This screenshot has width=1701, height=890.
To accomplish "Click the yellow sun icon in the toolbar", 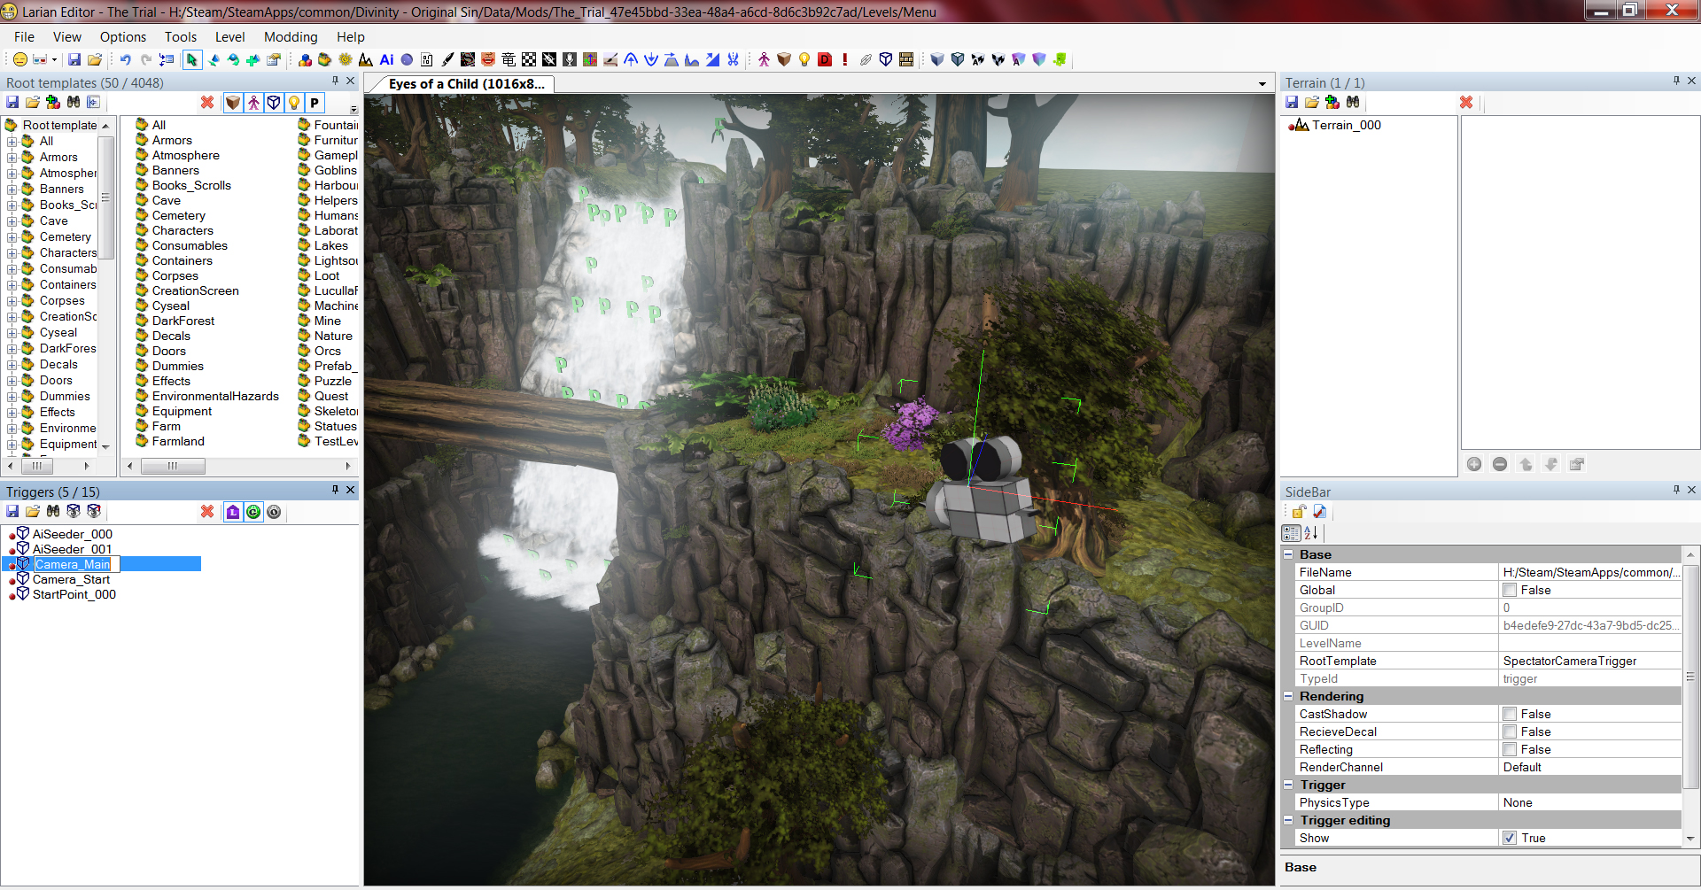I will click(346, 59).
